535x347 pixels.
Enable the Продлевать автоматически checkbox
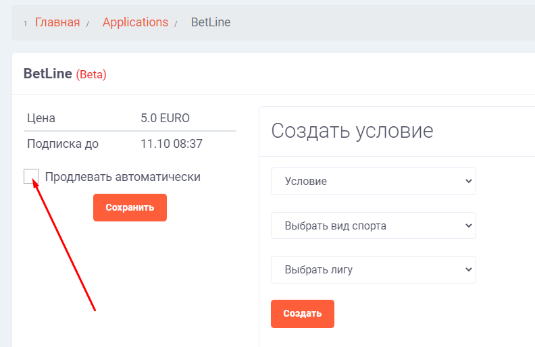pos(31,176)
